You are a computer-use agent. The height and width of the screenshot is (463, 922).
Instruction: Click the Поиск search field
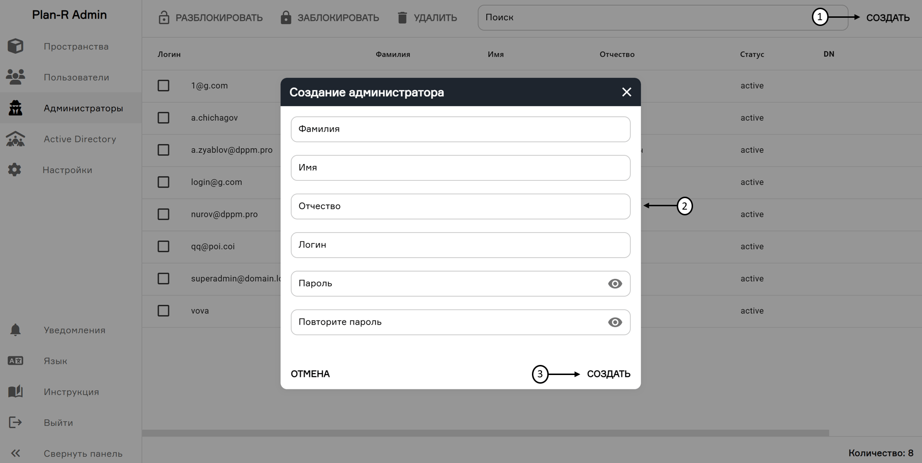[577, 17]
